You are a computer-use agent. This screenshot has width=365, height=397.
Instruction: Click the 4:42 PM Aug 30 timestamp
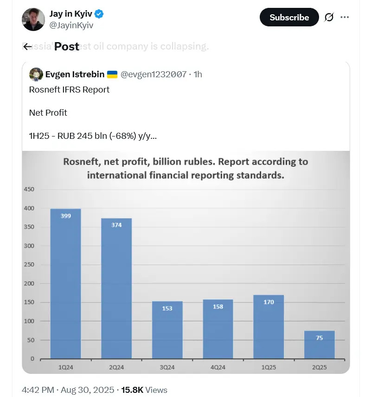coord(68,390)
